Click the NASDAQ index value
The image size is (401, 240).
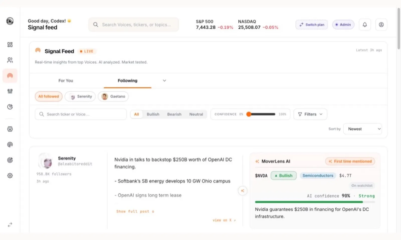tap(249, 27)
